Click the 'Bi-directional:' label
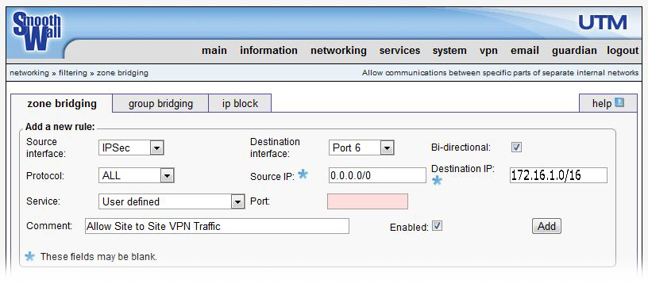This screenshot has width=648, height=295. click(x=461, y=147)
